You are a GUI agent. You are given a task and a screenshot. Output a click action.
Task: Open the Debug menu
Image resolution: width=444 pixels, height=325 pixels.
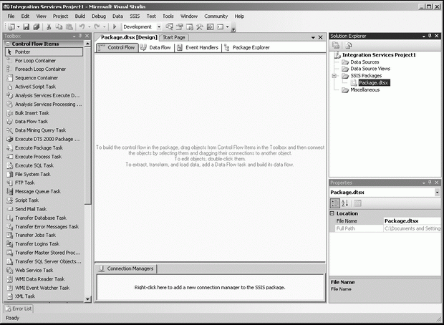(99, 16)
